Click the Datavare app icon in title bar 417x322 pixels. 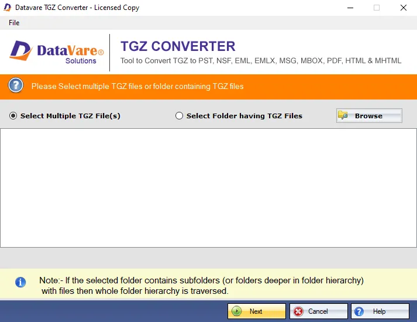(x=8, y=8)
